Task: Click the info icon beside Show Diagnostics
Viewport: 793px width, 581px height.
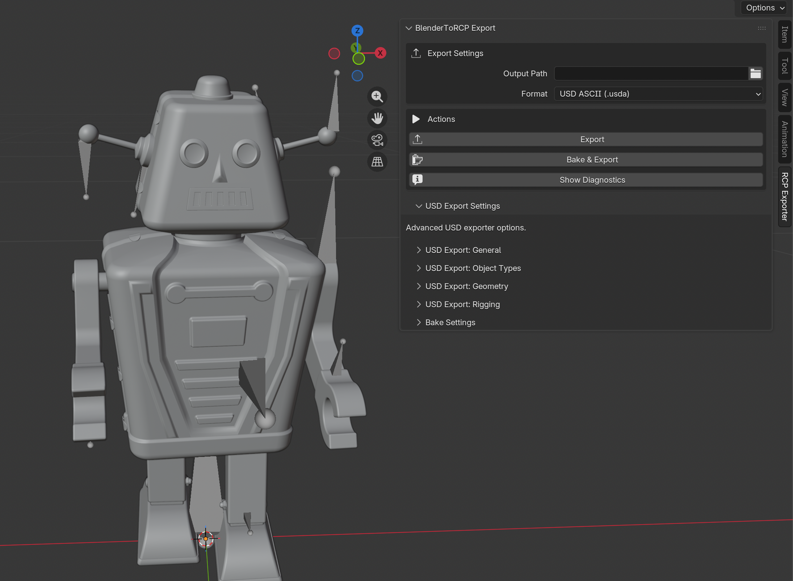Action: [417, 180]
